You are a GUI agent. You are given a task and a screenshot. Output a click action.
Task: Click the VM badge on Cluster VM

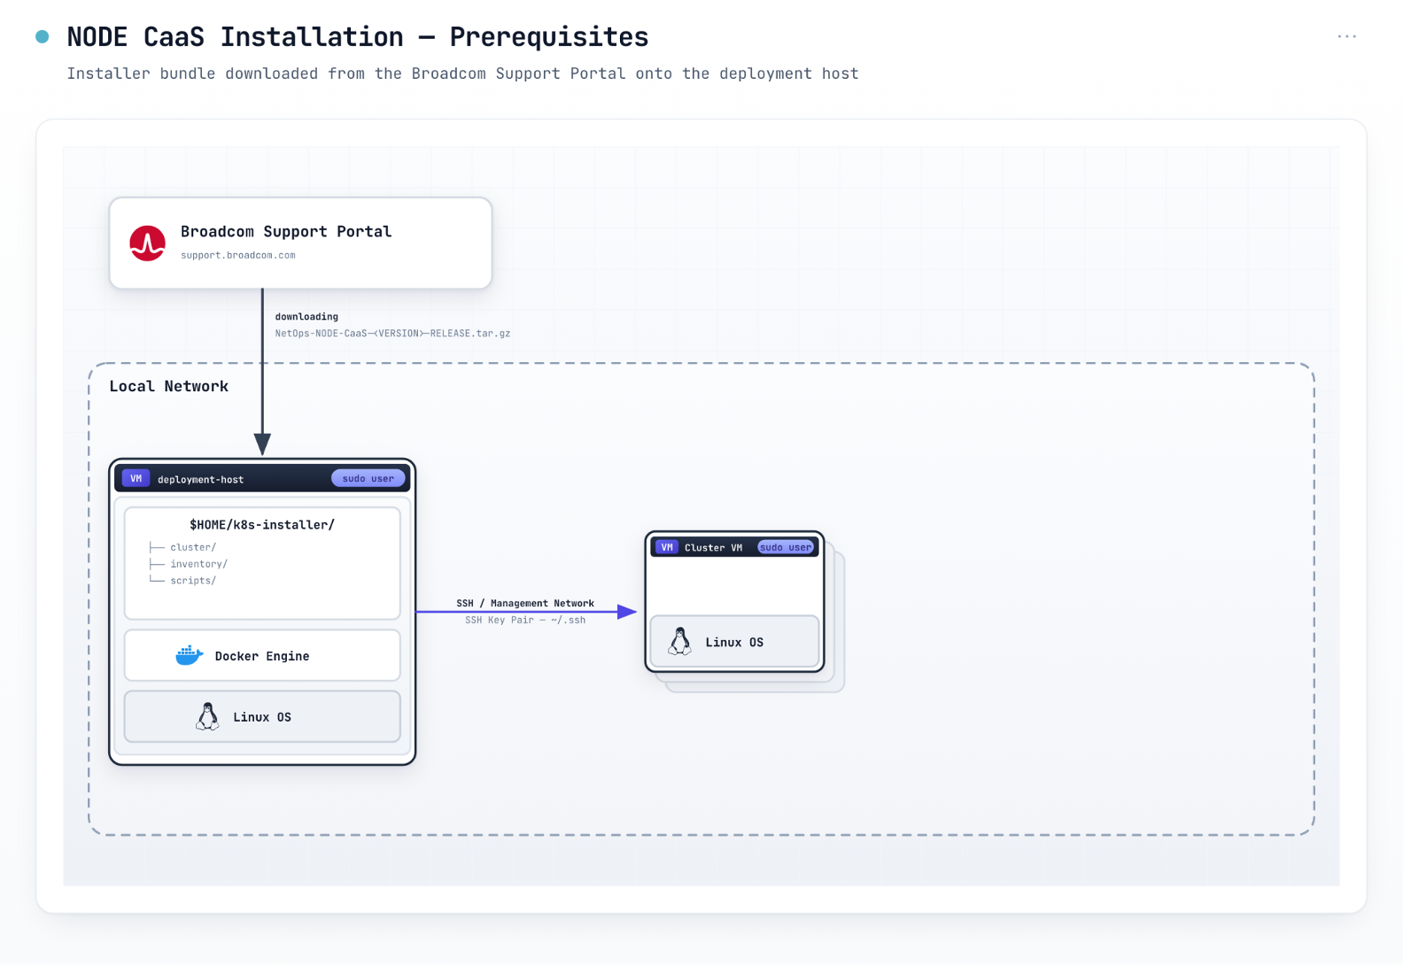(667, 547)
